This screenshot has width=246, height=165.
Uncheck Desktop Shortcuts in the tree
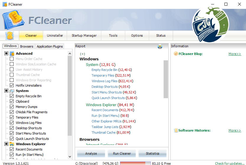(12, 128)
